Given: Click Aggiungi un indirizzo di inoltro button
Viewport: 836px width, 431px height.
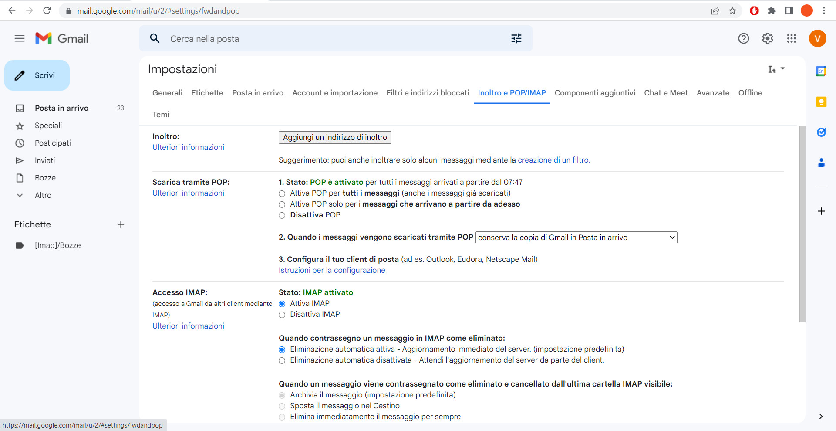Looking at the screenshot, I should pos(334,137).
